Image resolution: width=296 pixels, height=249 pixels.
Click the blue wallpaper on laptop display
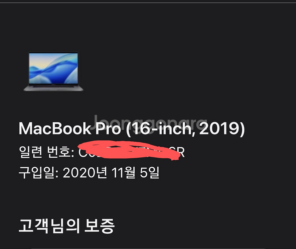click(x=54, y=68)
